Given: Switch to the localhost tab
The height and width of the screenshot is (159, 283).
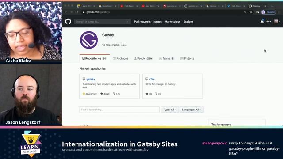Looking at the screenshot, I should point(107,6).
